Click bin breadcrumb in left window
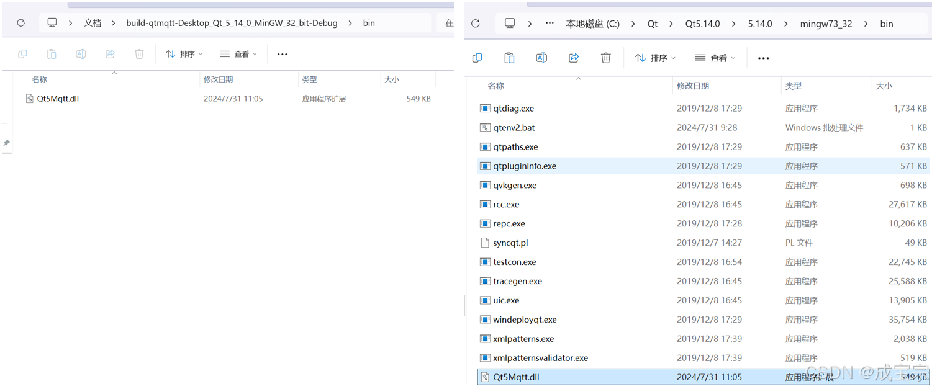The height and width of the screenshot is (389, 932). pyautogui.click(x=369, y=23)
